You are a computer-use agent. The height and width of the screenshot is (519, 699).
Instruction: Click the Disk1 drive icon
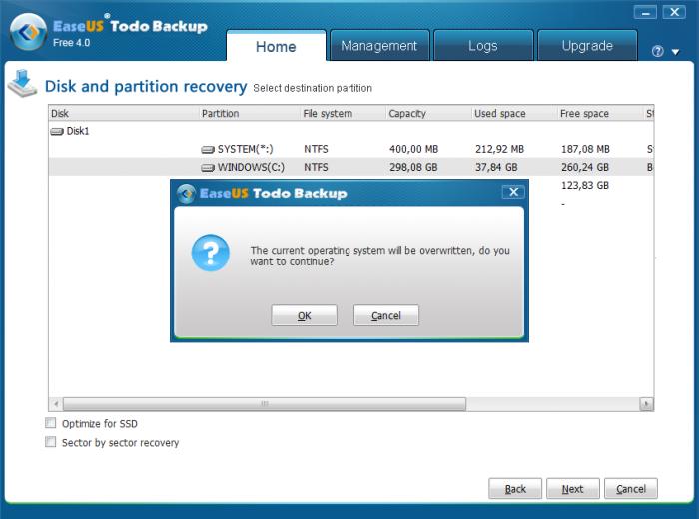pos(57,131)
